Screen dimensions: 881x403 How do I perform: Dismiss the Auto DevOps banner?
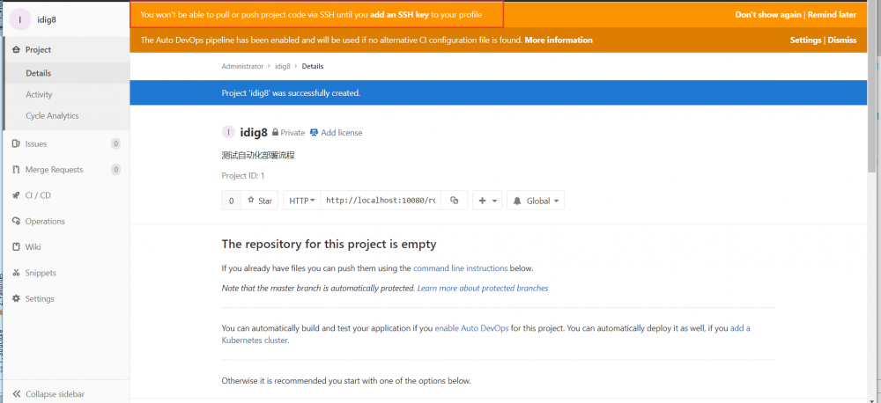pyautogui.click(x=841, y=40)
